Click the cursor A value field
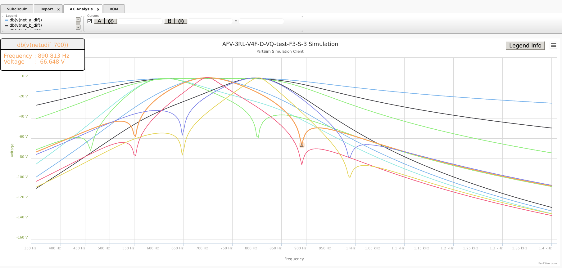The image size is (562, 268). (140, 21)
